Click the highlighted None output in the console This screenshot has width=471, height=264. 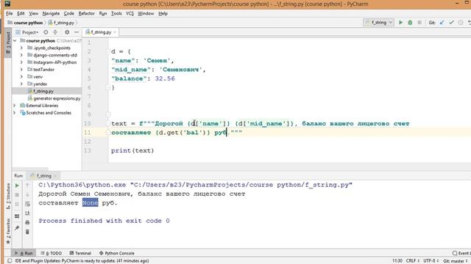(x=90, y=202)
